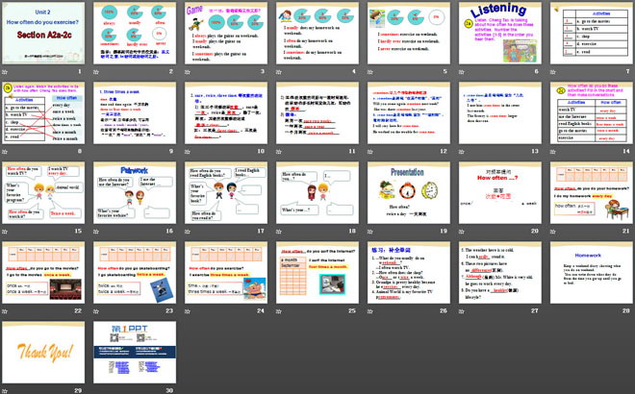Select slide 21 'do your homework' thumbnail
The image size is (635, 394).
(x=592, y=192)
